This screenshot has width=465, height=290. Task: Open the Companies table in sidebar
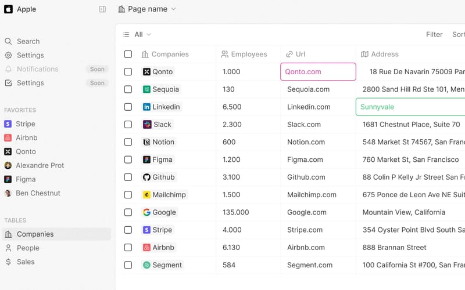point(56,234)
